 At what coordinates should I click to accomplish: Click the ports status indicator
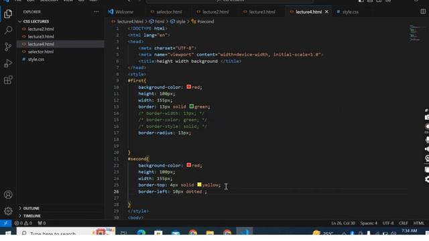[42, 223]
